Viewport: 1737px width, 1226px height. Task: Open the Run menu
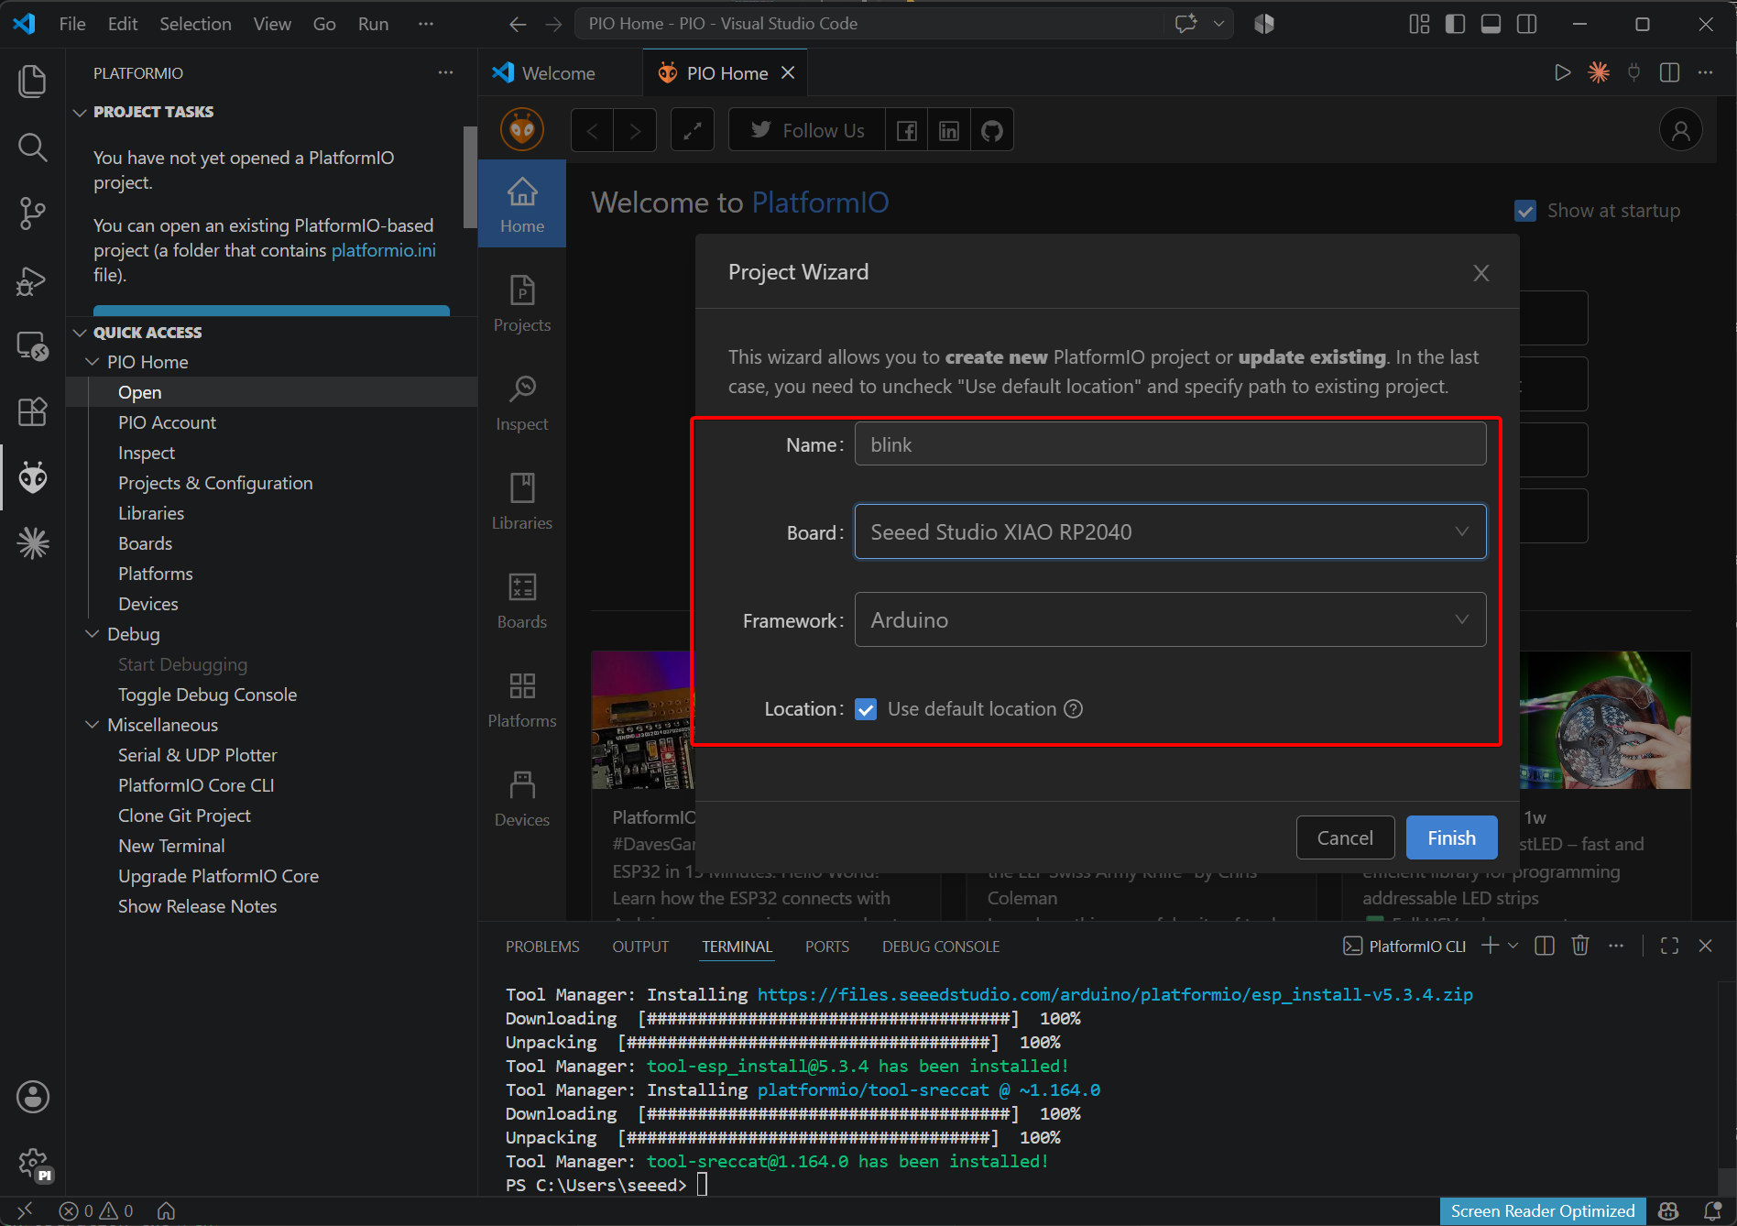pyautogui.click(x=373, y=24)
